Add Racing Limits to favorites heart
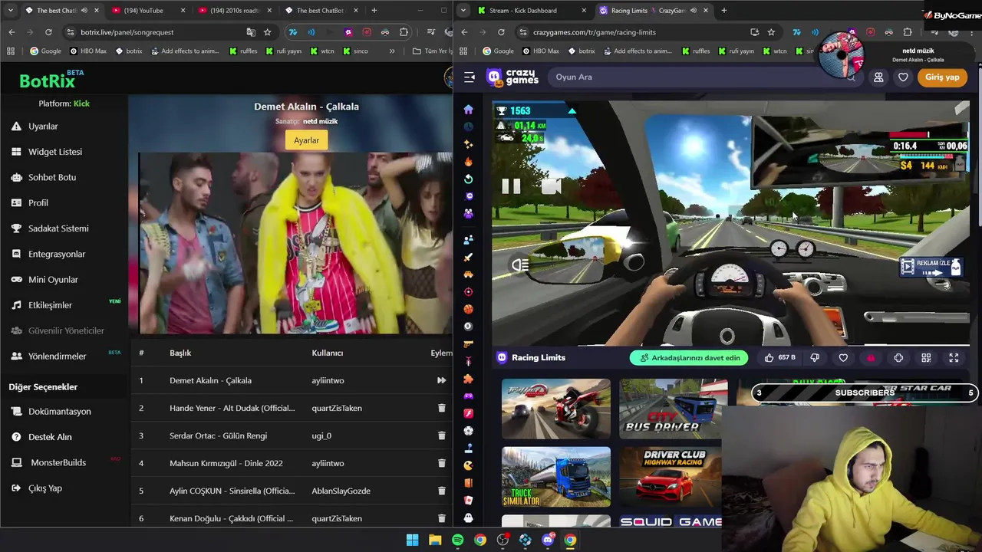 [x=843, y=357]
